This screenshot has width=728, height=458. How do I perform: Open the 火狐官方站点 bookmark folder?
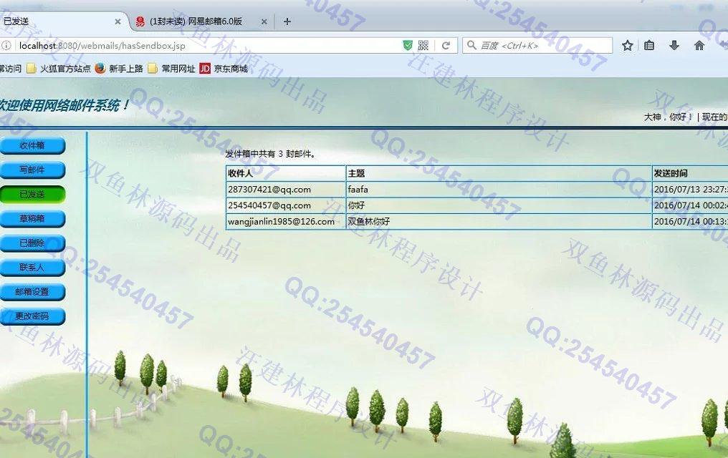(59, 69)
